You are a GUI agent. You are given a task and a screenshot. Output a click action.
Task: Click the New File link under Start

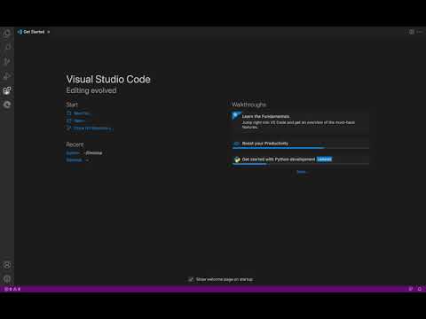pos(78,113)
